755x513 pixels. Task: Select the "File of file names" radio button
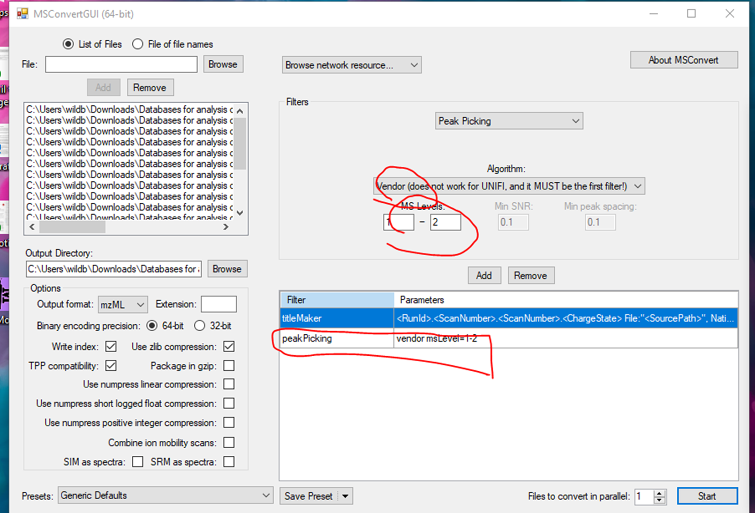pyautogui.click(x=138, y=44)
